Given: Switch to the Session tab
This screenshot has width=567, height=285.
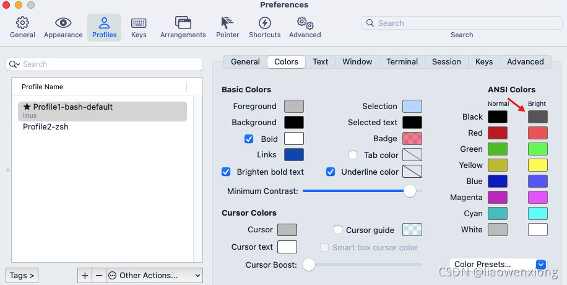Looking at the screenshot, I should (x=446, y=62).
